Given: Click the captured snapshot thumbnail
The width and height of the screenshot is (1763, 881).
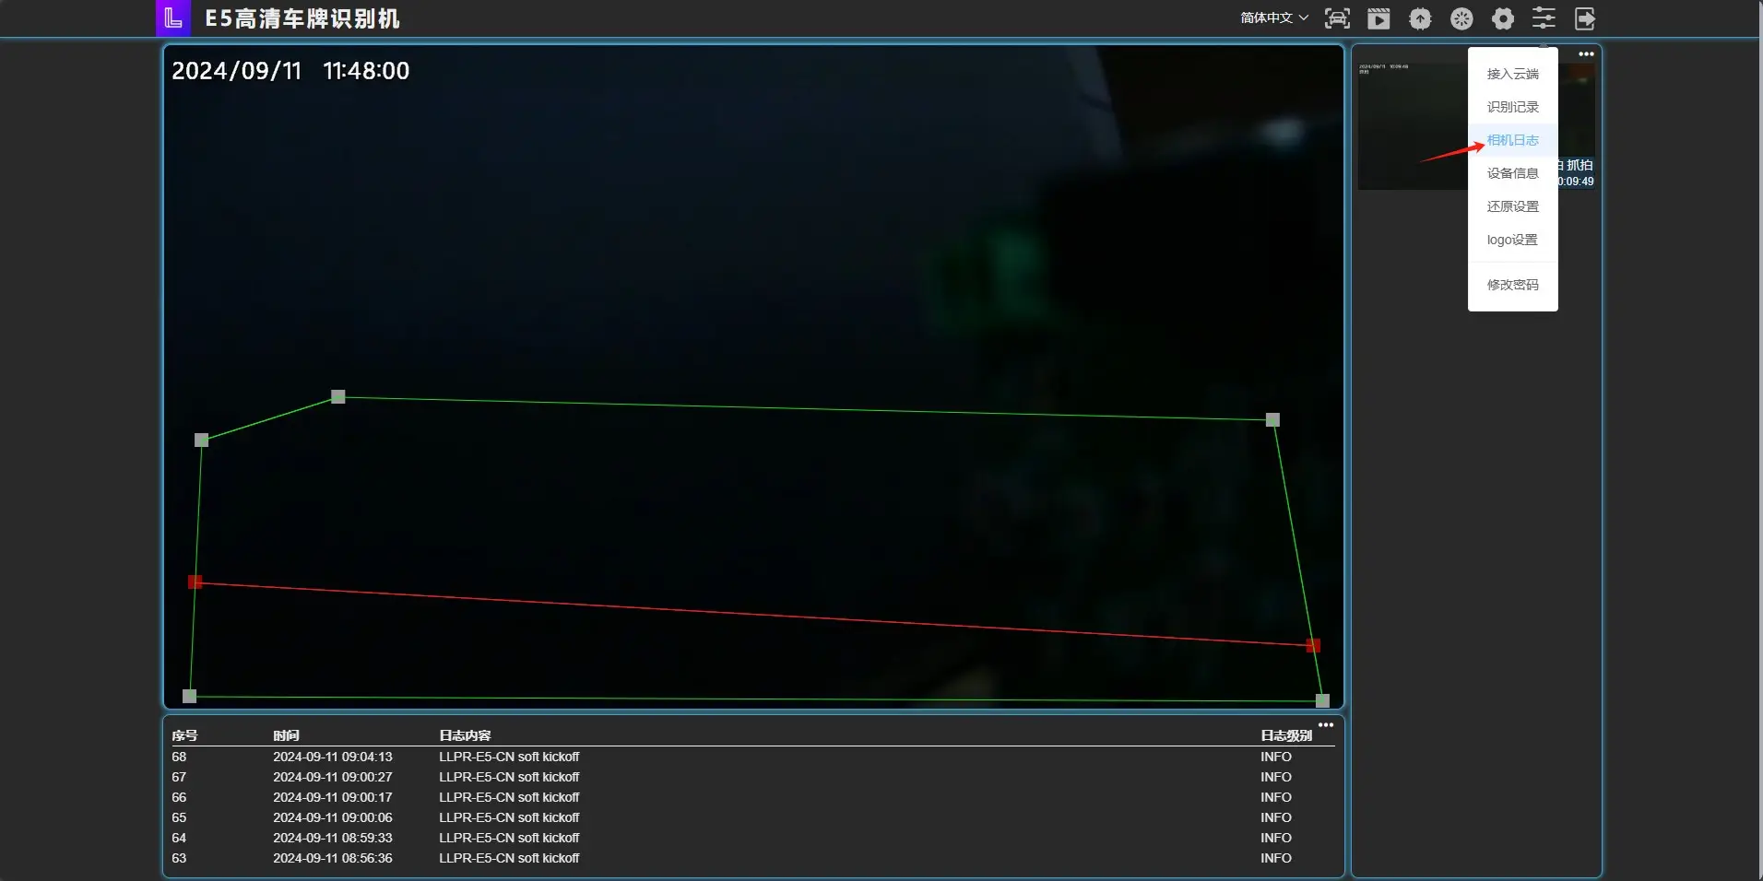Looking at the screenshot, I should tap(1412, 126).
